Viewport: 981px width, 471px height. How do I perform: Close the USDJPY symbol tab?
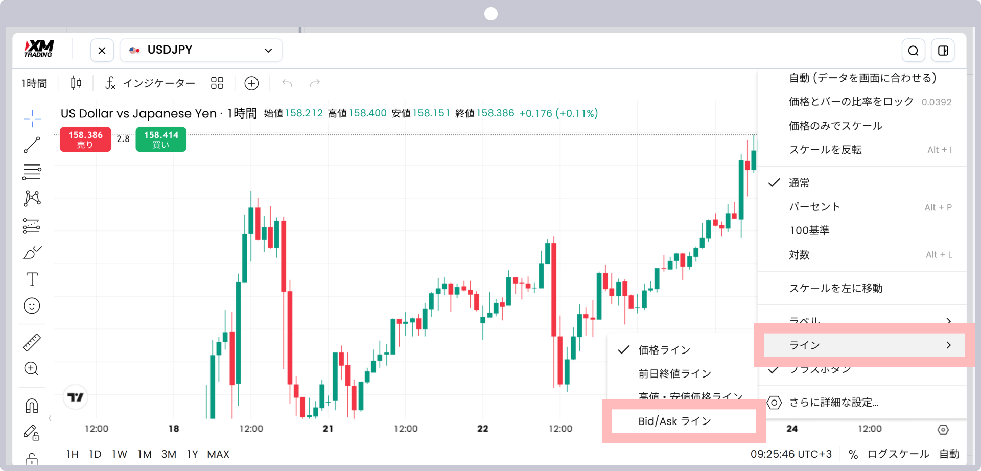(x=102, y=51)
